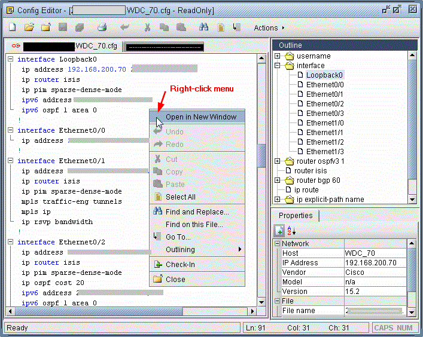This screenshot has width=423, height=337.
Task: Expand the router bgp 60 node
Action: pyautogui.click(x=278, y=180)
